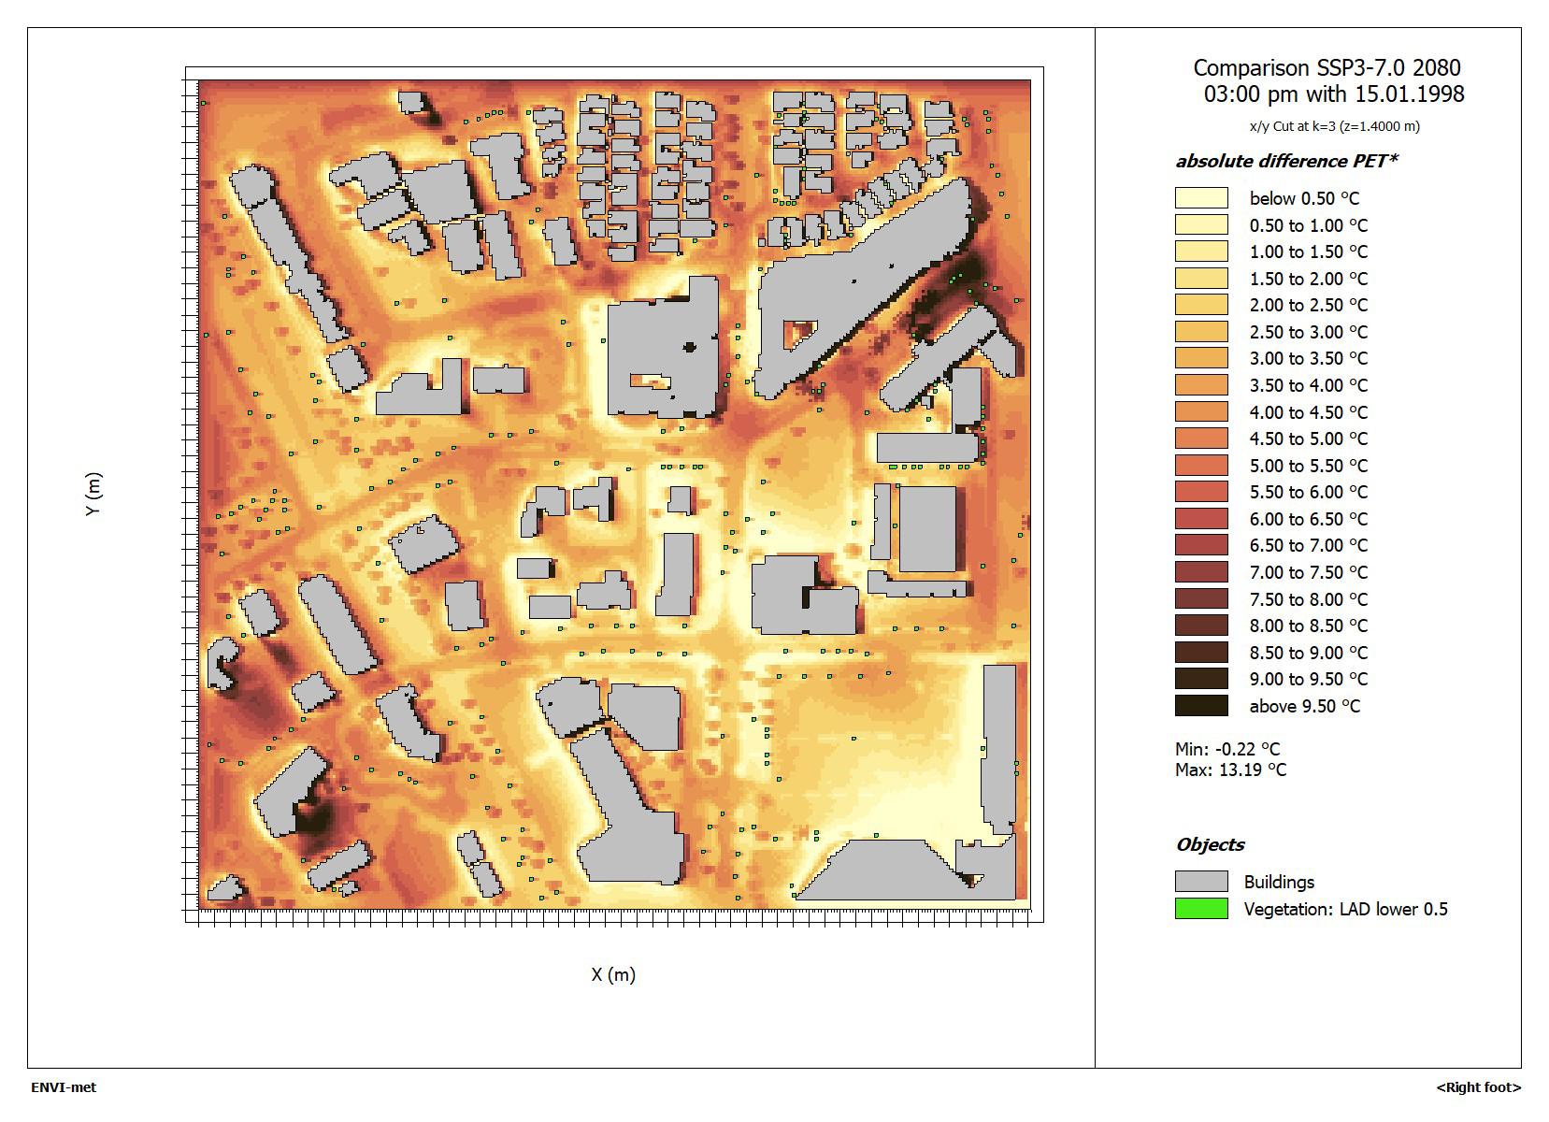Click the '1.00 to 1.50 °C' label text

1308,252
